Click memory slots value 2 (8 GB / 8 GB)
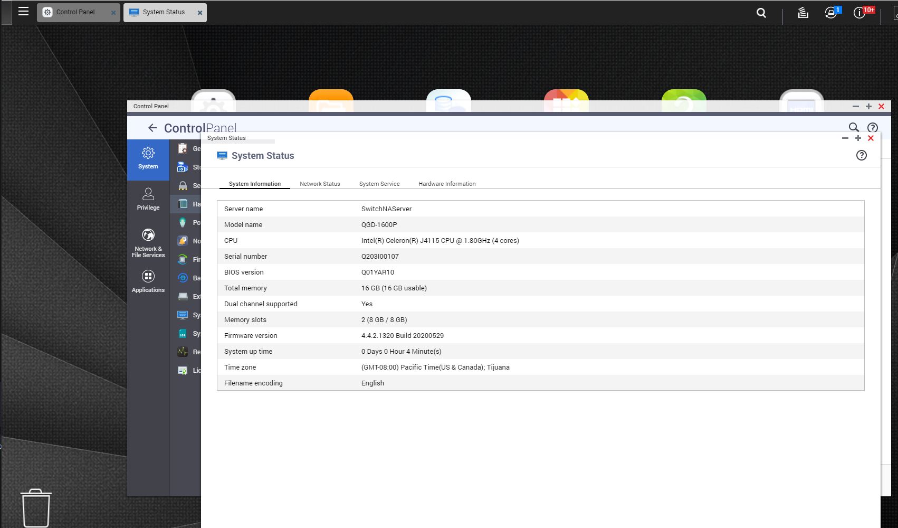This screenshot has height=528, width=898. coord(384,319)
